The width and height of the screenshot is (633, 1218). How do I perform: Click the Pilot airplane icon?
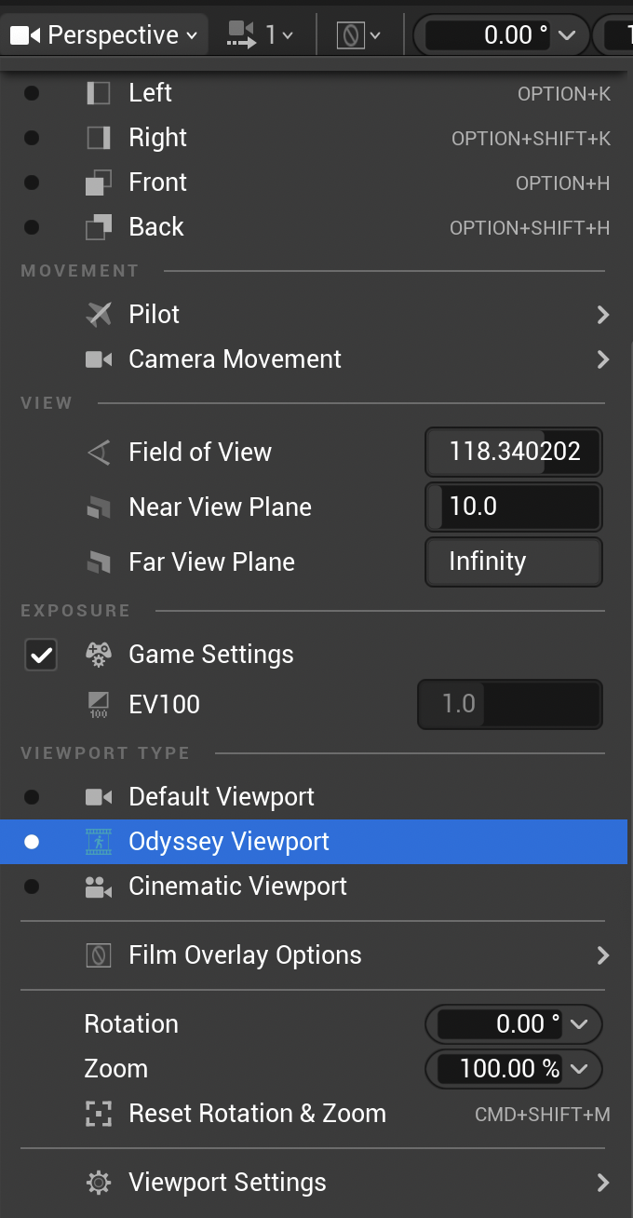click(99, 315)
